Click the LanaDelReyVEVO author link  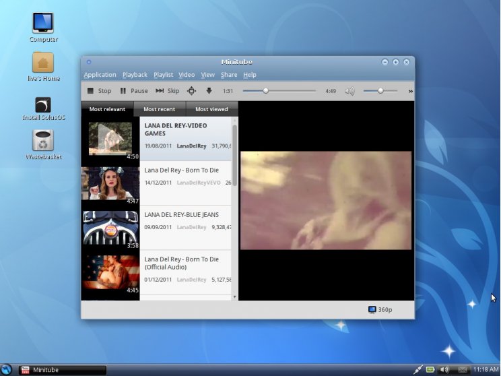199,183
